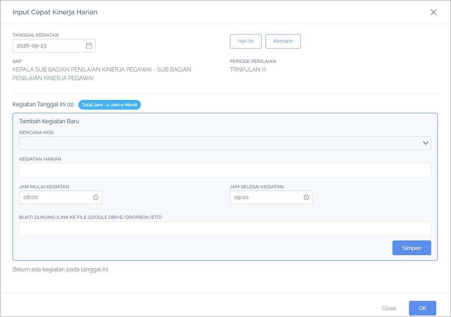Focus the Tanggal Kegiatan date field
This screenshot has height=317, width=451.
[54, 46]
